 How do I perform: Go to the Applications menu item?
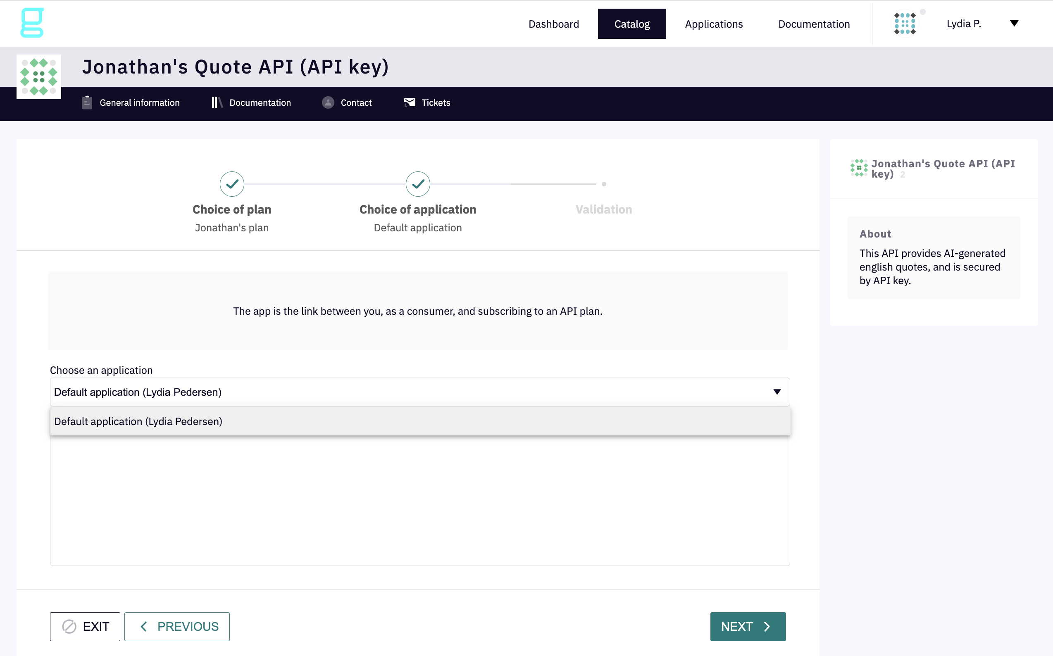tap(714, 24)
